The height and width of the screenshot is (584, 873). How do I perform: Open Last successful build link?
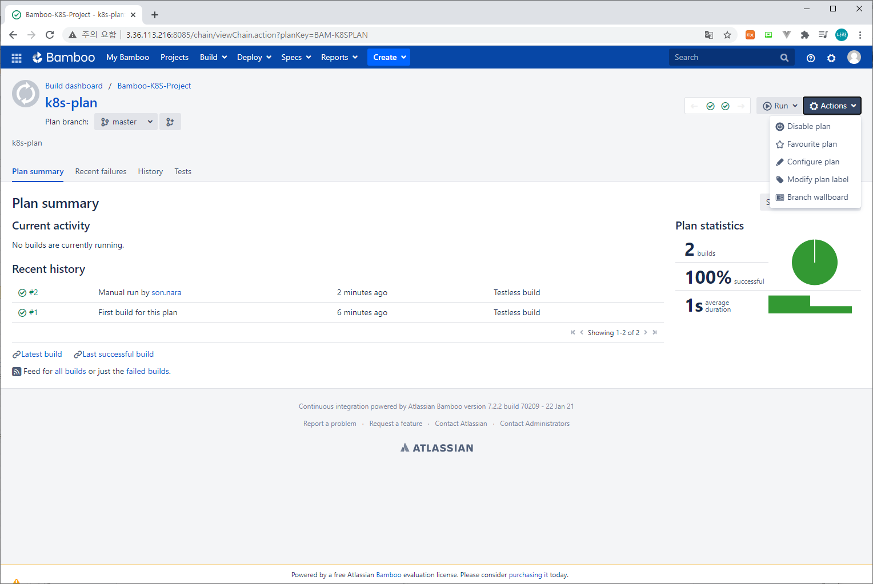point(118,354)
